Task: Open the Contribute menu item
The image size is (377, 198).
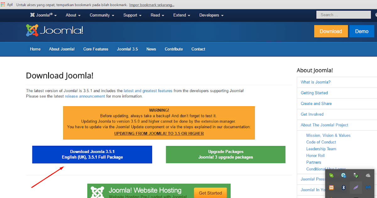Action: click(x=174, y=49)
